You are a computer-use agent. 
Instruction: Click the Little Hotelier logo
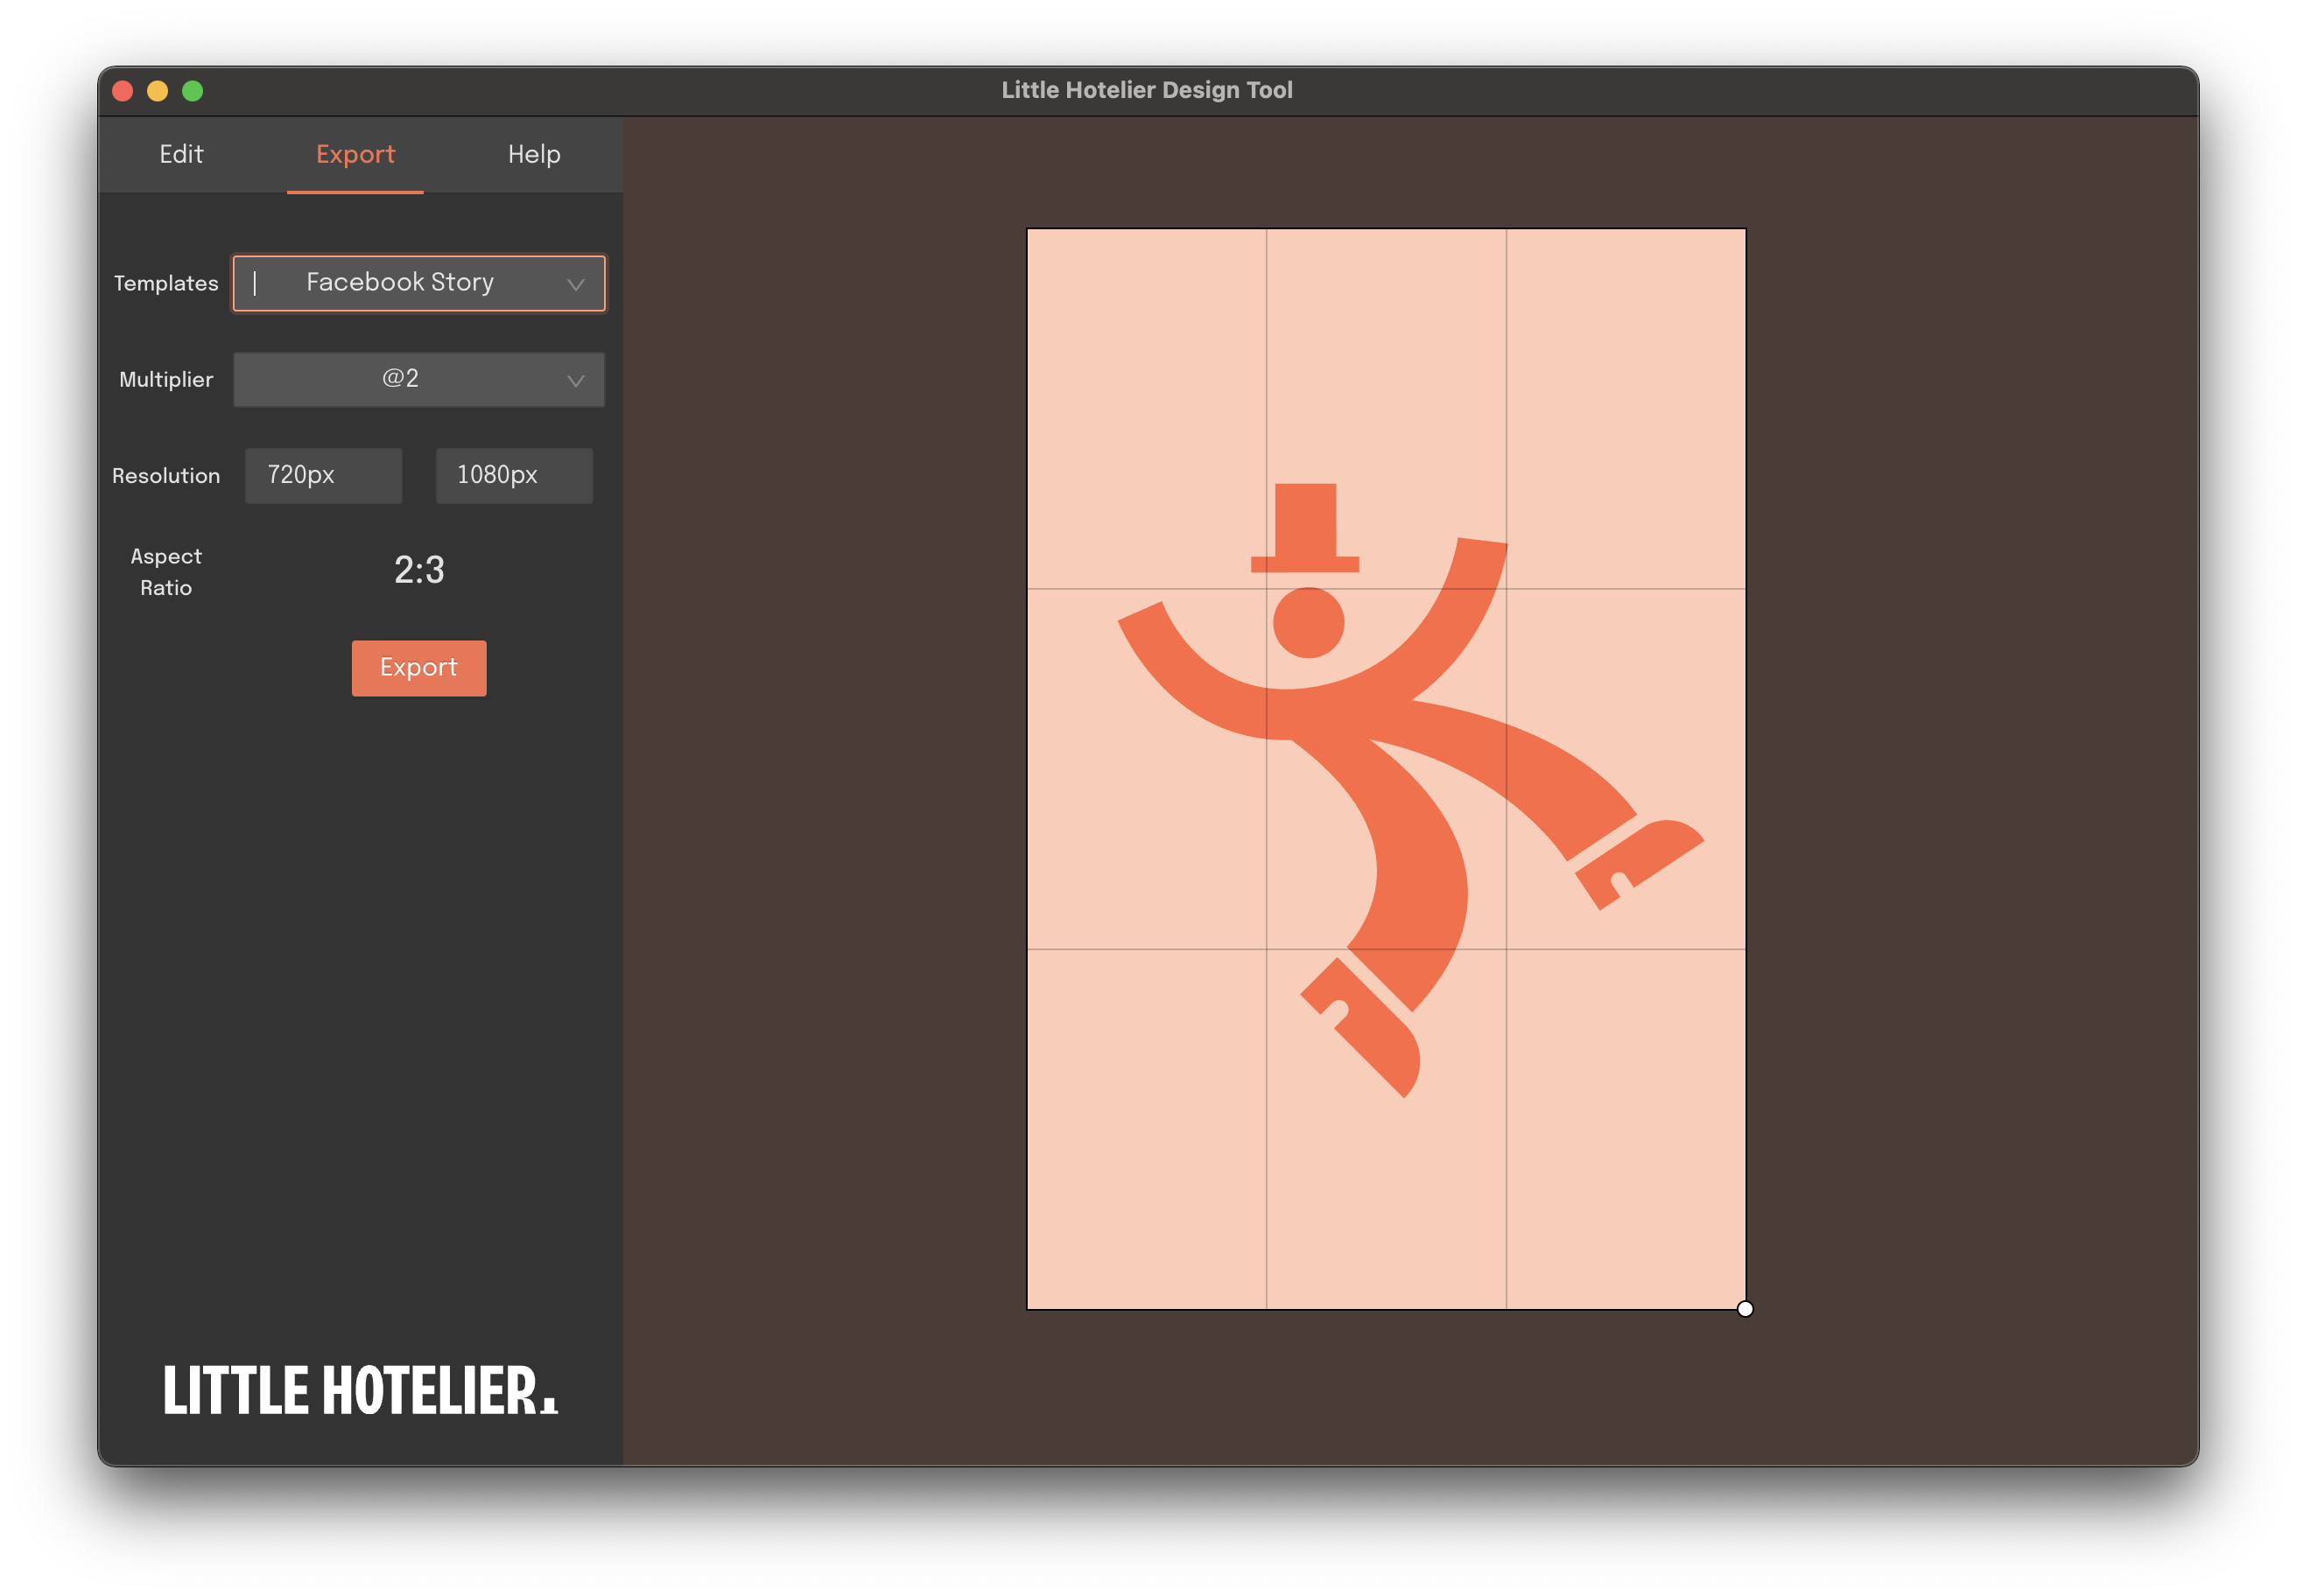[x=360, y=1391]
